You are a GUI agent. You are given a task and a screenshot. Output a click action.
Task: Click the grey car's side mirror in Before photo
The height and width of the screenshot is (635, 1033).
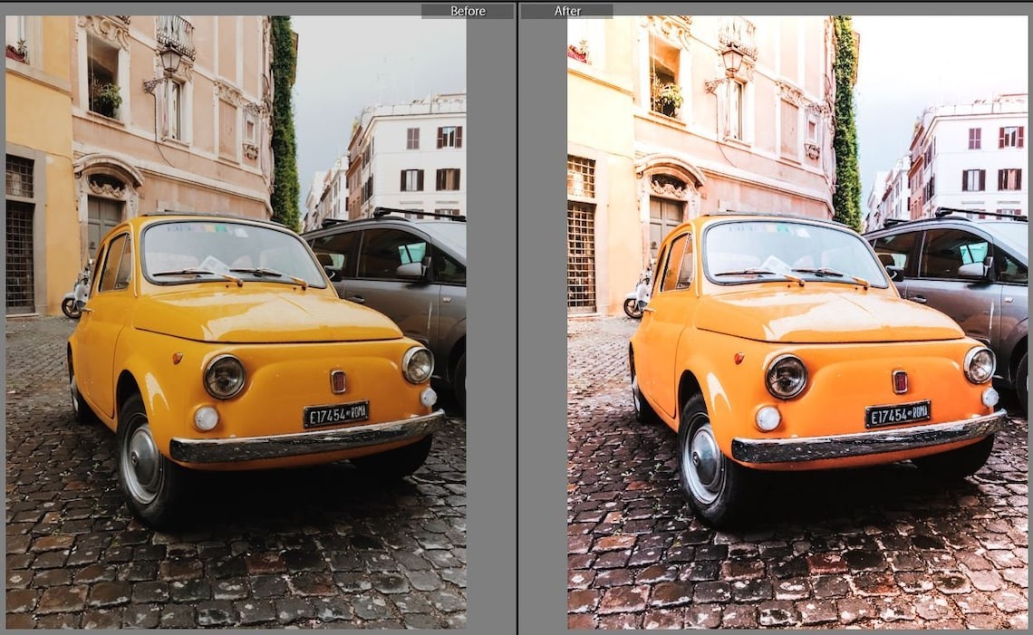(x=410, y=269)
